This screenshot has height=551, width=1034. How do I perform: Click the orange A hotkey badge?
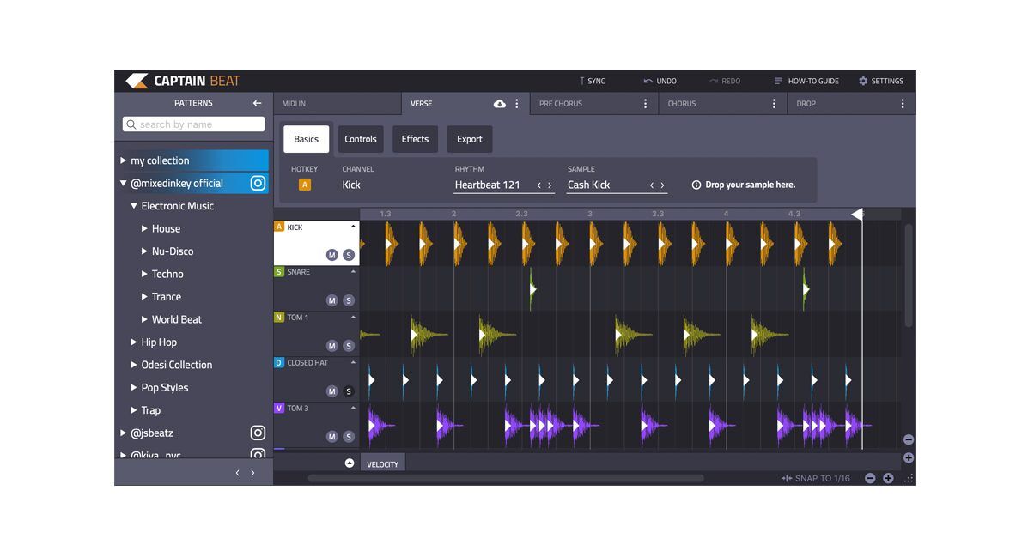(304, 185)
